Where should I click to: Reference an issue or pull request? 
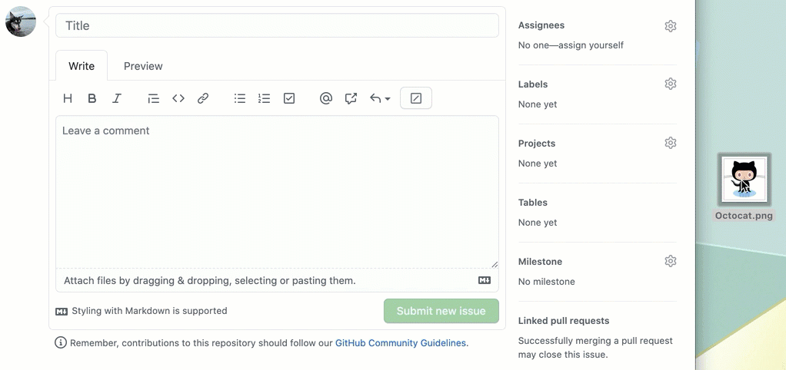[x=351, y=98]
